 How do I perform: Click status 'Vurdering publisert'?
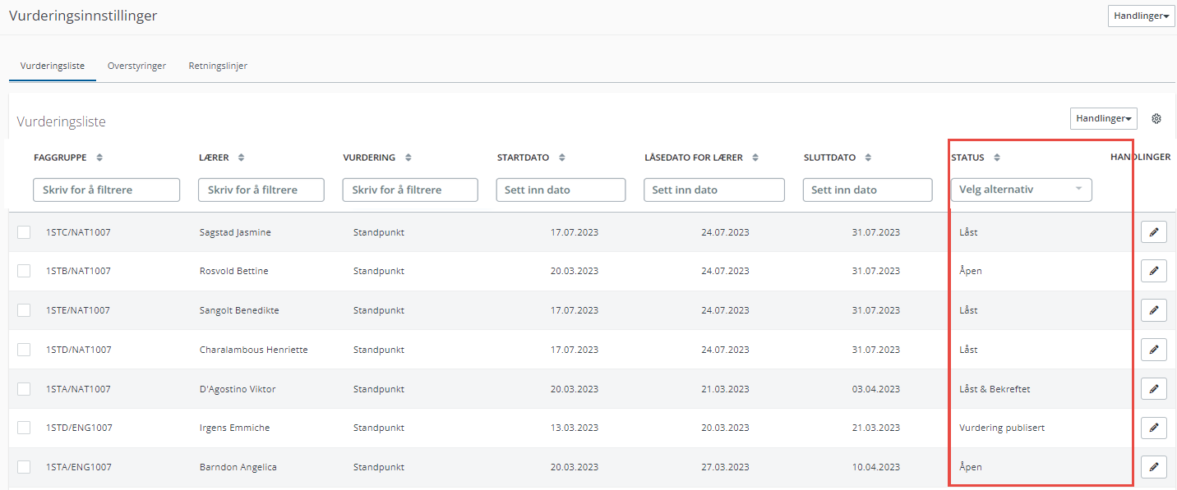pos(1002,428)
